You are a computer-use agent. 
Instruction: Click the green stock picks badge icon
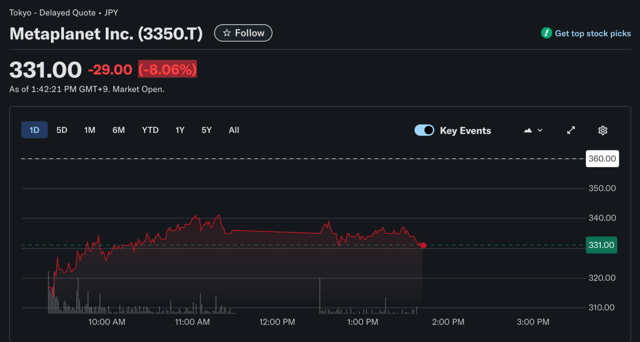click(547, 33)
